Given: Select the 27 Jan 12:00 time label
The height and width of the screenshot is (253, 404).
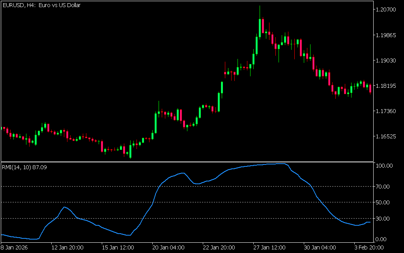Looking at the screenshot, I should point(269,247).
